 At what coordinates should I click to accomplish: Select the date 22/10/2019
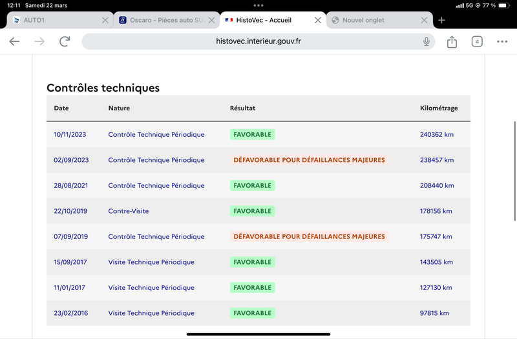(70, 211)
